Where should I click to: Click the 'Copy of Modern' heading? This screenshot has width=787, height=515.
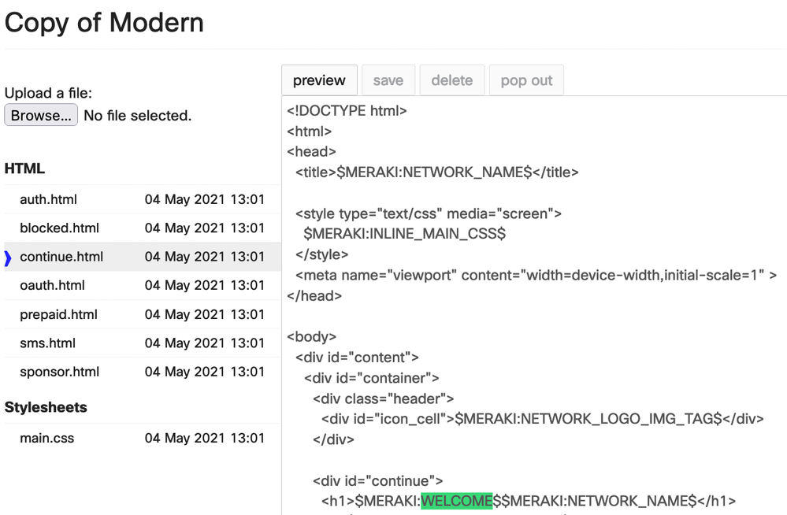tap(104, 22)
